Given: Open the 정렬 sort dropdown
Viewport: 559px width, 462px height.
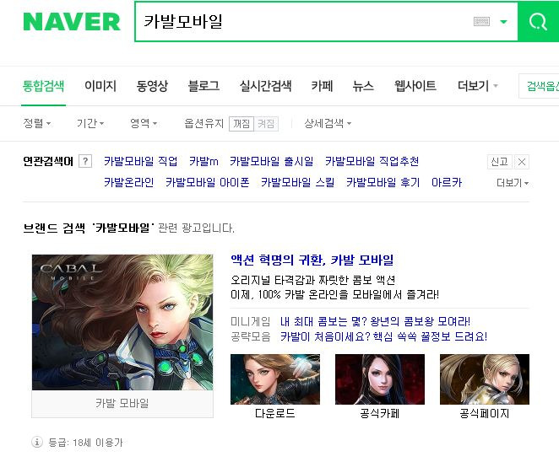Looking at the screenshot, I should (x=37, y=123).
